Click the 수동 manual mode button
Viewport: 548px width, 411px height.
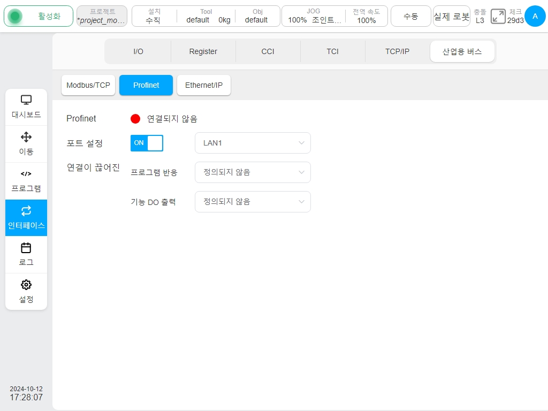[410, 16]
